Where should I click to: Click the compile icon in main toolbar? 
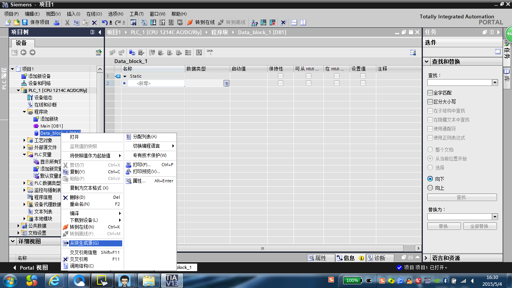coord(144,22)
